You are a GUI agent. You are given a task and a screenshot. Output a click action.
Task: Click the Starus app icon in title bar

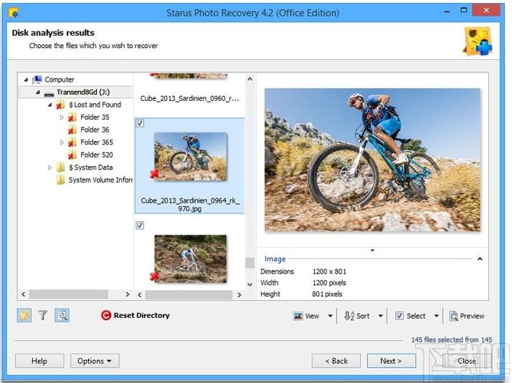(14, 13)
